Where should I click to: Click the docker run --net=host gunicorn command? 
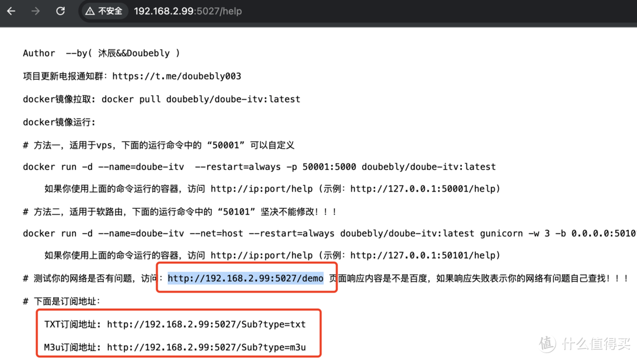[330, 233]
